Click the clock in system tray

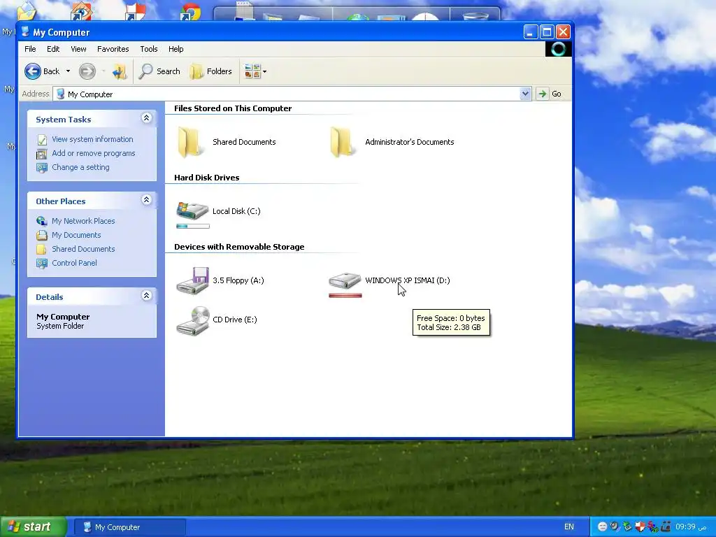[x=691, y=527]
